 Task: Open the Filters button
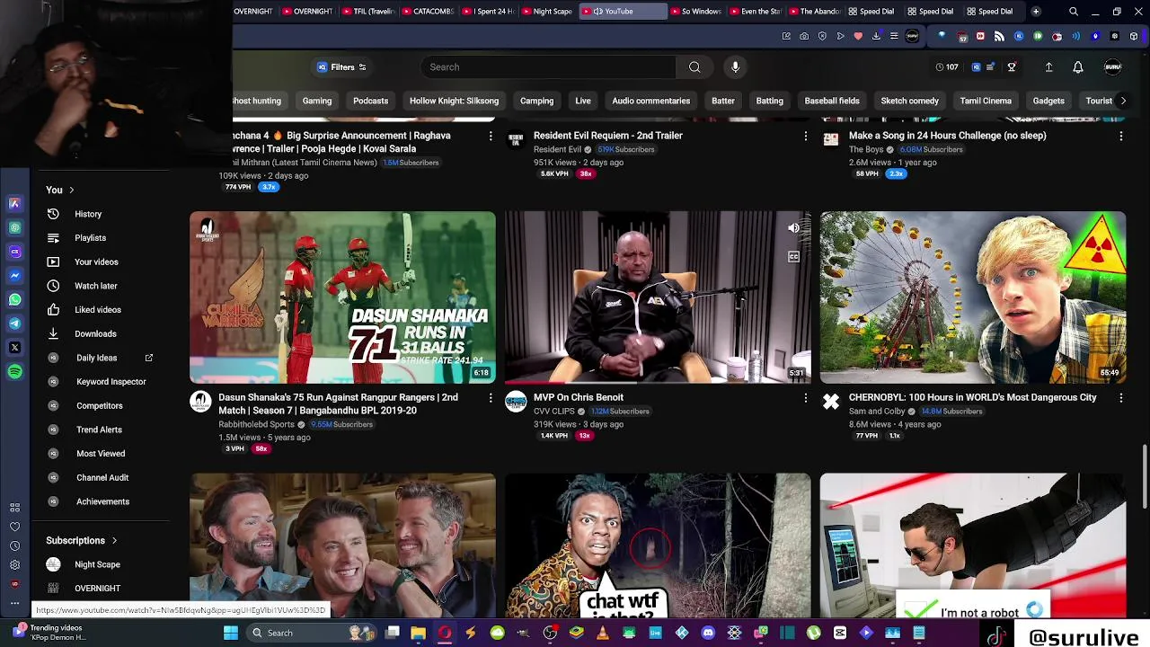point(341,66)
